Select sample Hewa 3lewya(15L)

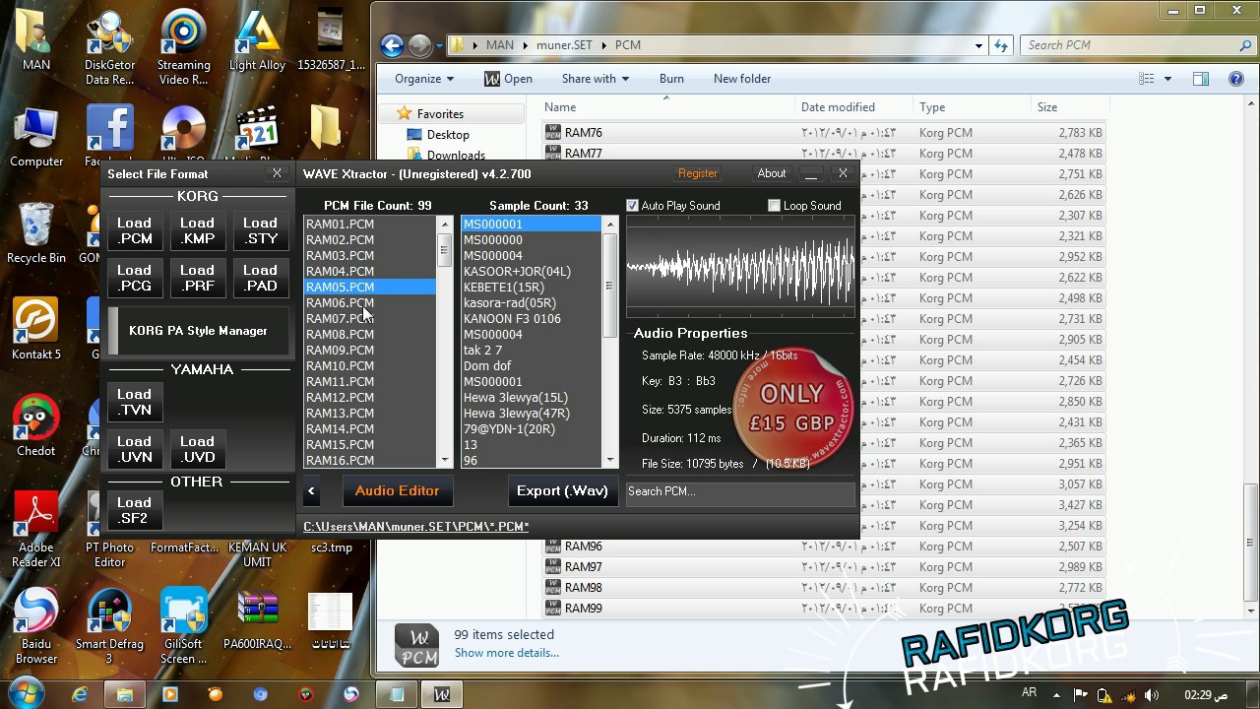pyautogui.click(x=532, y=397)
